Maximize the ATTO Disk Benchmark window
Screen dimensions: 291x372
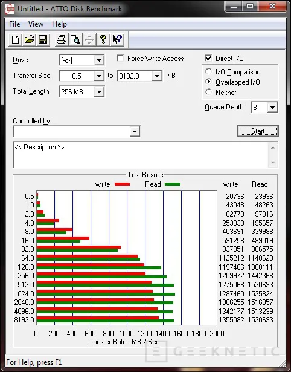[x=250, y=7]
